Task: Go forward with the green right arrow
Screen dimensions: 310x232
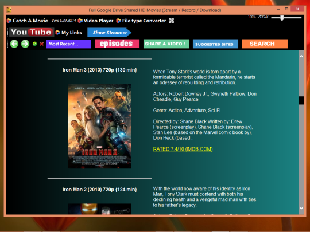Action: tap(25, 44)
